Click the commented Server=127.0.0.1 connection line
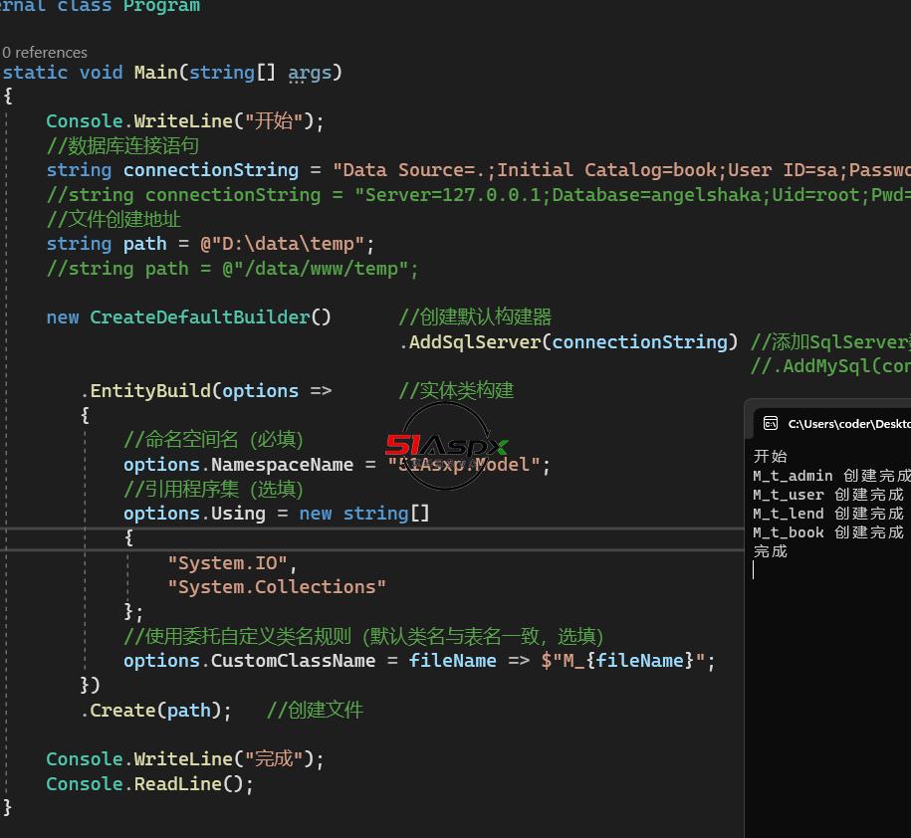The width and height of the screenshot is (911, 838). tap(478, 194)
